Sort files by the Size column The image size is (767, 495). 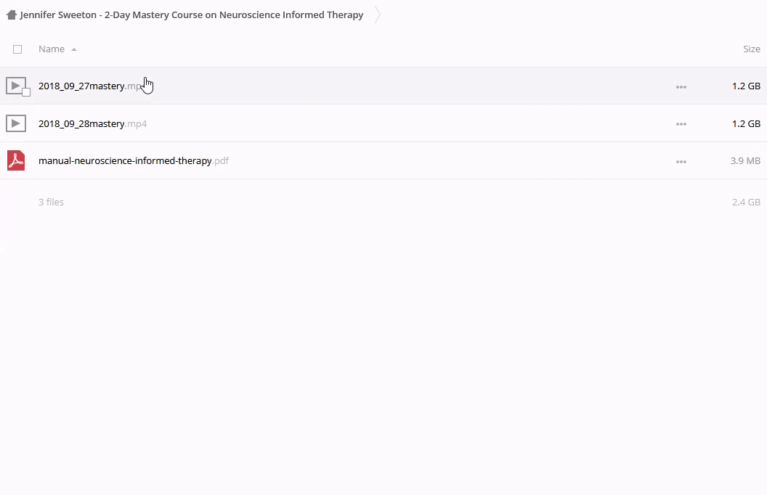(x=751, y=49)
